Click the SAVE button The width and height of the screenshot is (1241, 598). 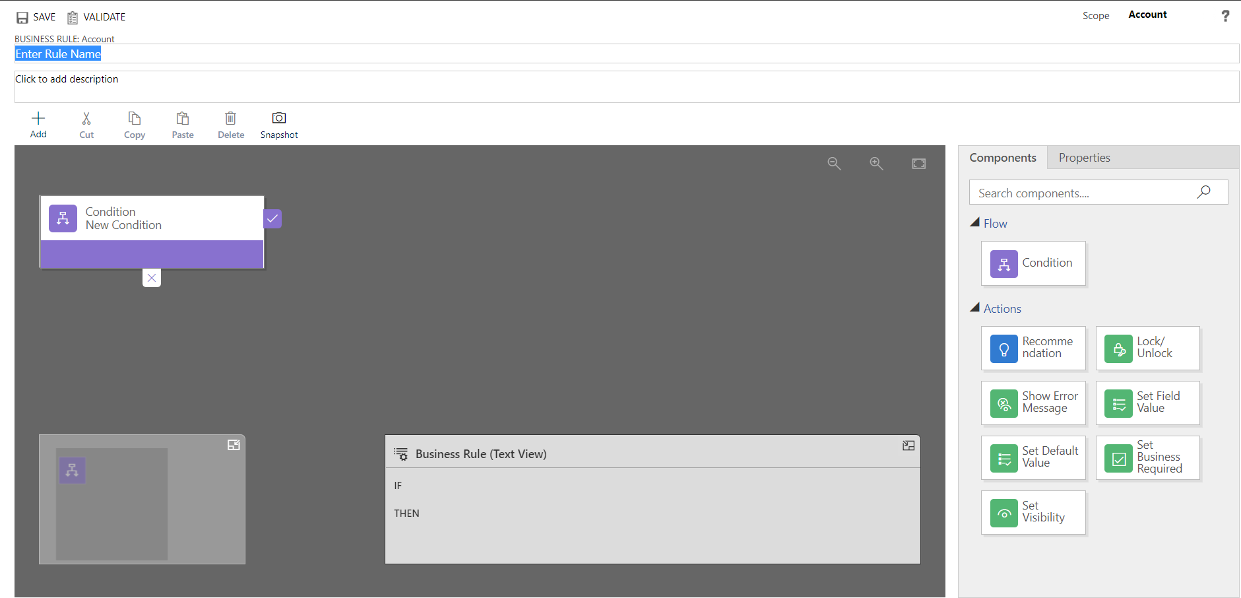click(36, 17)
